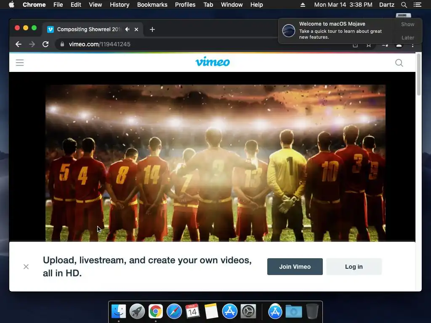Click the Welcome to macOS Mojave notification
This screenshot has height=323, width=431.
pyautogui.click(x=336, y=30)
